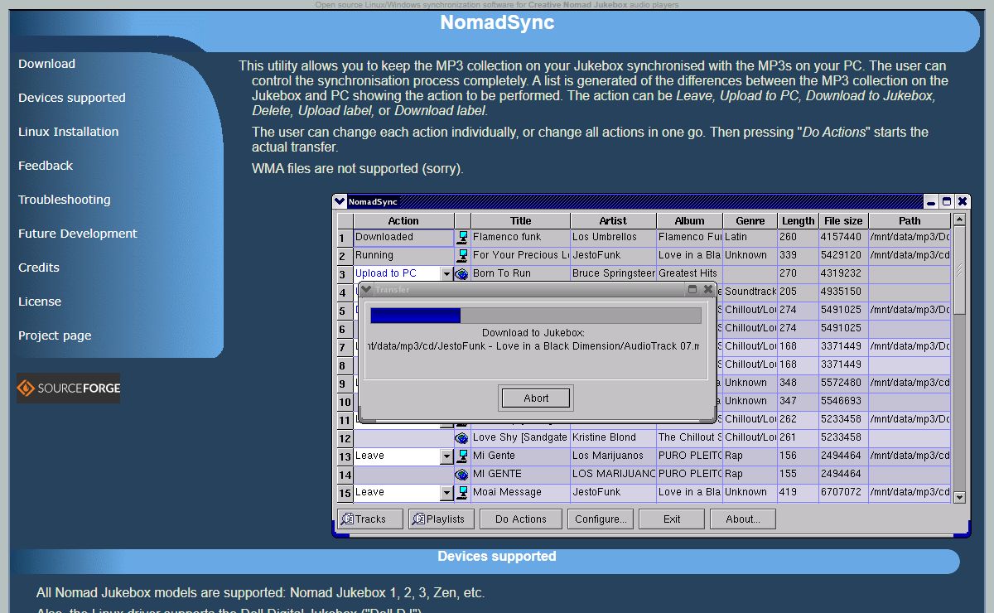Click the Exit button
This screenshot has height=613, width=994.
click(x=672, y=519)
